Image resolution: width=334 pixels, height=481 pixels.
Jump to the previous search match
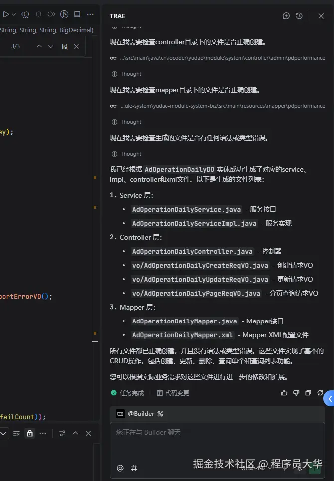(x=39, y=46)
